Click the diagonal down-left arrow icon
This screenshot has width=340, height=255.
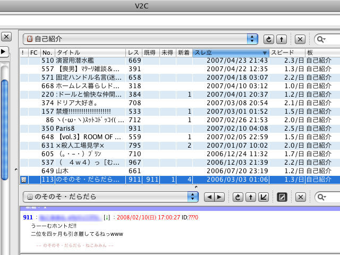point(263,197)
